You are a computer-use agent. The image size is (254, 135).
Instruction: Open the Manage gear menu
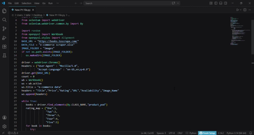click(4, 126)
